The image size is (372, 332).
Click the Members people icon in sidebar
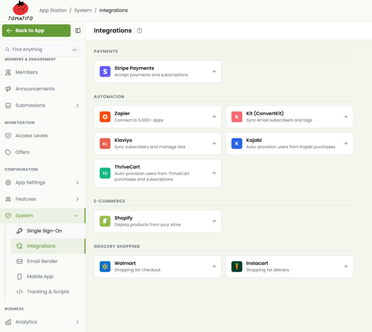[x=8, y=72]
